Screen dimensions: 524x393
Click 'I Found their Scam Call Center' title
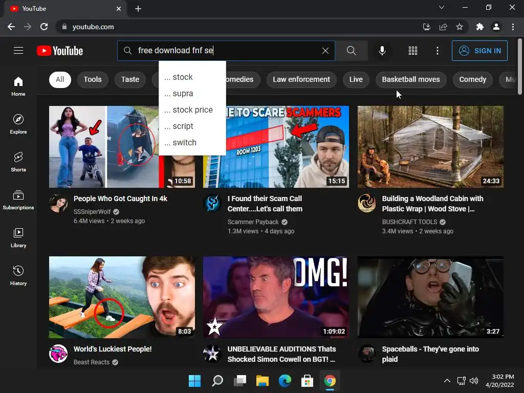[265, 204]
